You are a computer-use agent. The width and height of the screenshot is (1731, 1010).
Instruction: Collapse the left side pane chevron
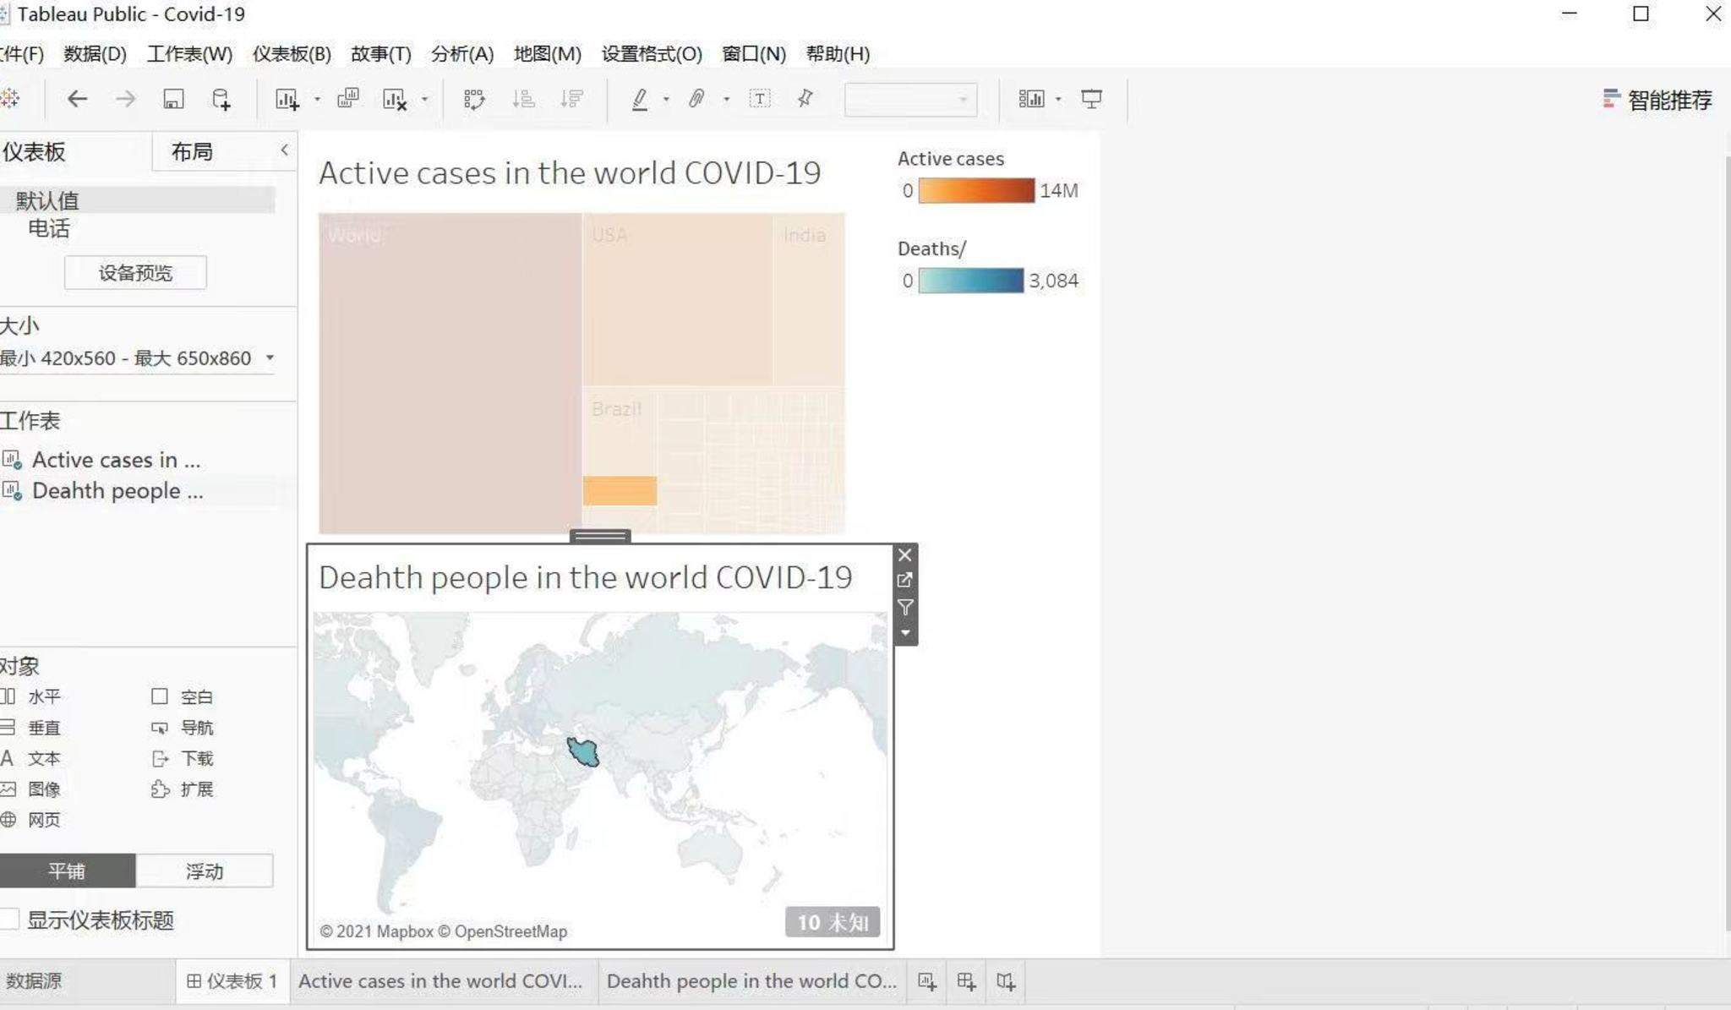(284, 150)
